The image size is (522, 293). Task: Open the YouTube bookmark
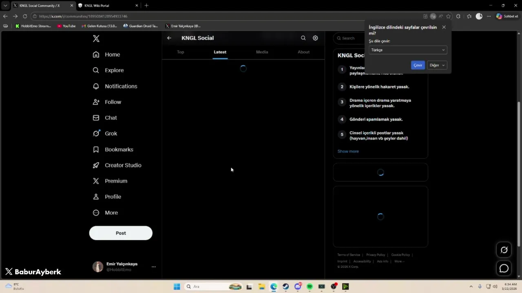(x=66, y=26)
